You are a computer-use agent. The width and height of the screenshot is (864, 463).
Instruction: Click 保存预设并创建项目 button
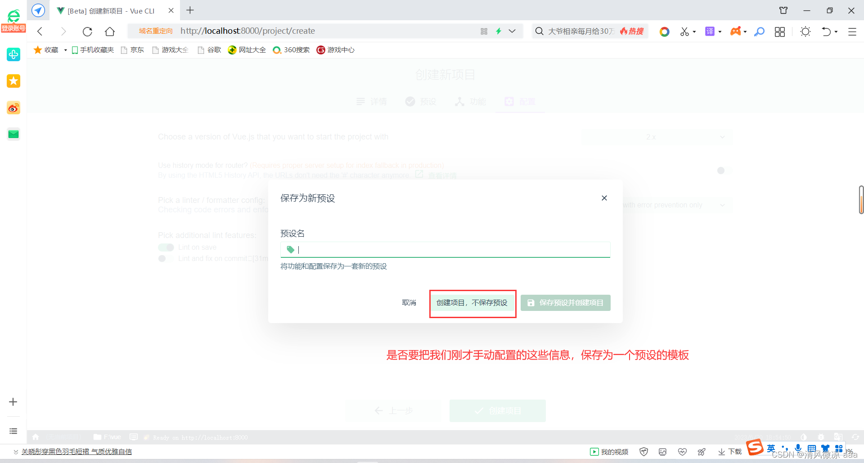pos(566,303)
